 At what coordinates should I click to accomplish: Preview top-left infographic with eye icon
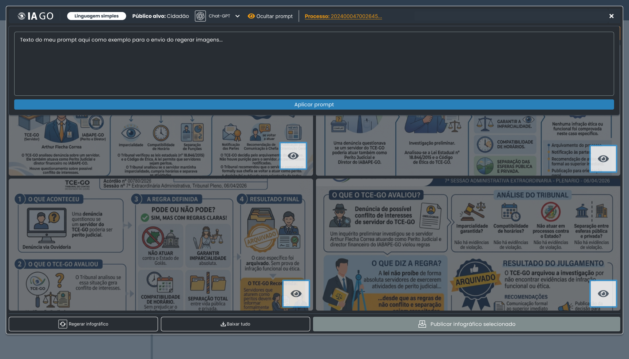(x=293, y=156)
